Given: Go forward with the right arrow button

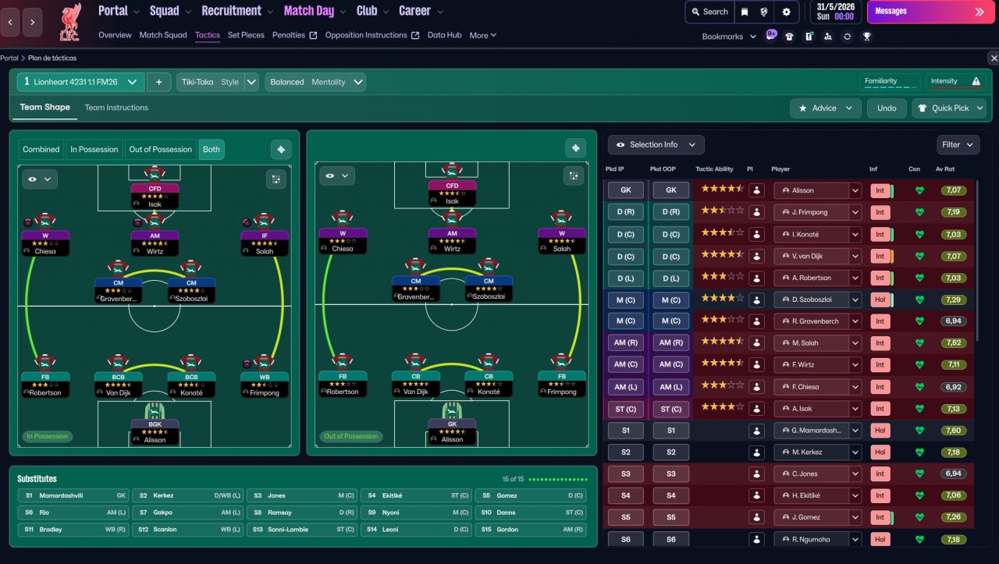Looking at the screenshot, I should [32, 22].
